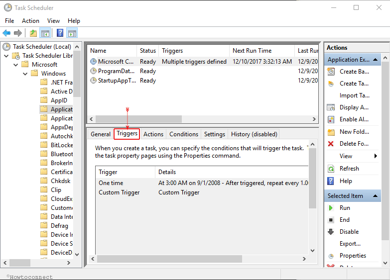Click the Refresh icon in Actions pane
The height and width of the screenshot is (280, 390).
[x=331, y=169]
